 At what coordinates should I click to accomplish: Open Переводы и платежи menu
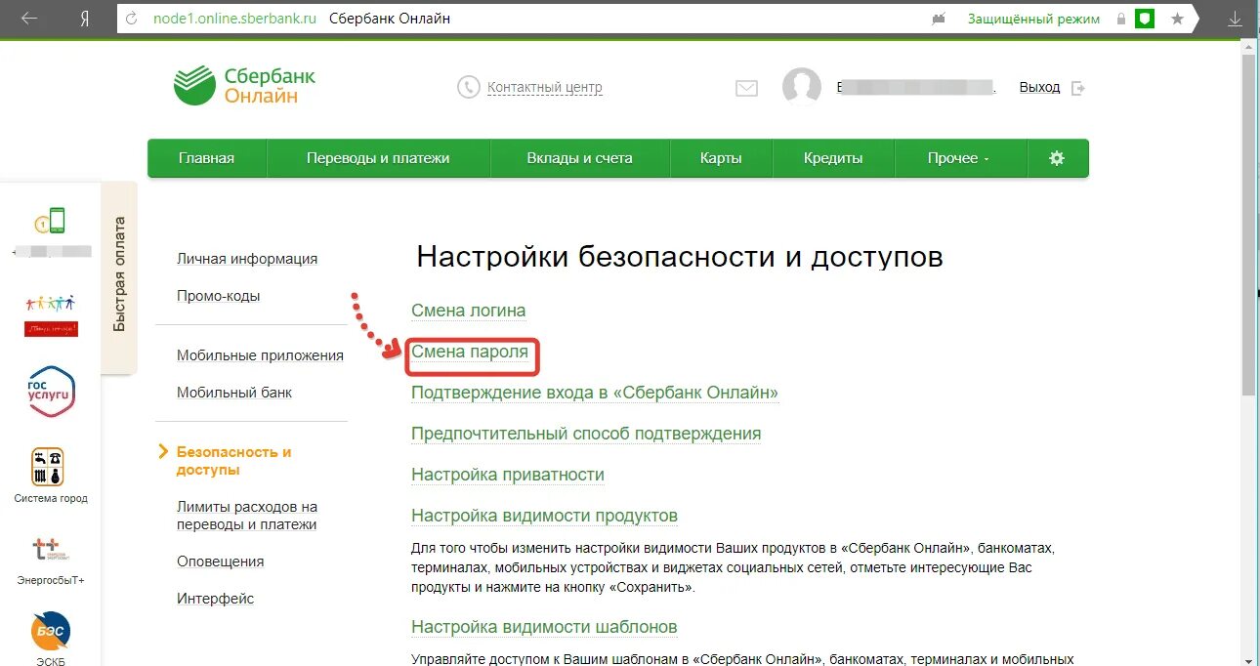[x=378, y=158]
